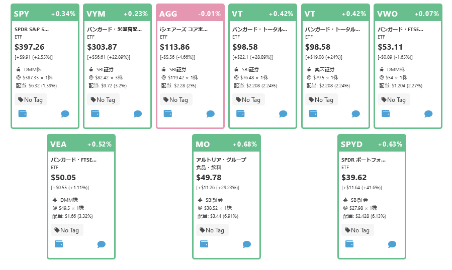Open the comment bubble on VEA card
452x270 pixels.
pyautogui.click(x=102, y=244)
